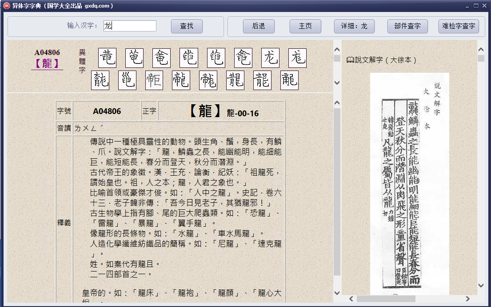
Task: Click the 字號 table label
Action: [64, 111]
